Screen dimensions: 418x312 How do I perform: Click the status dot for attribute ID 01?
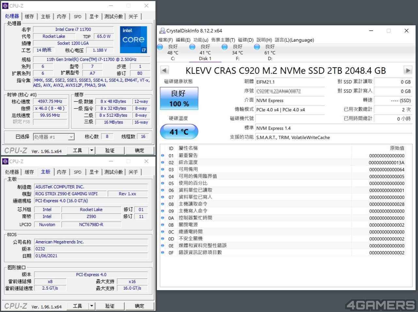pyautogui.click(x=163, y=155)
